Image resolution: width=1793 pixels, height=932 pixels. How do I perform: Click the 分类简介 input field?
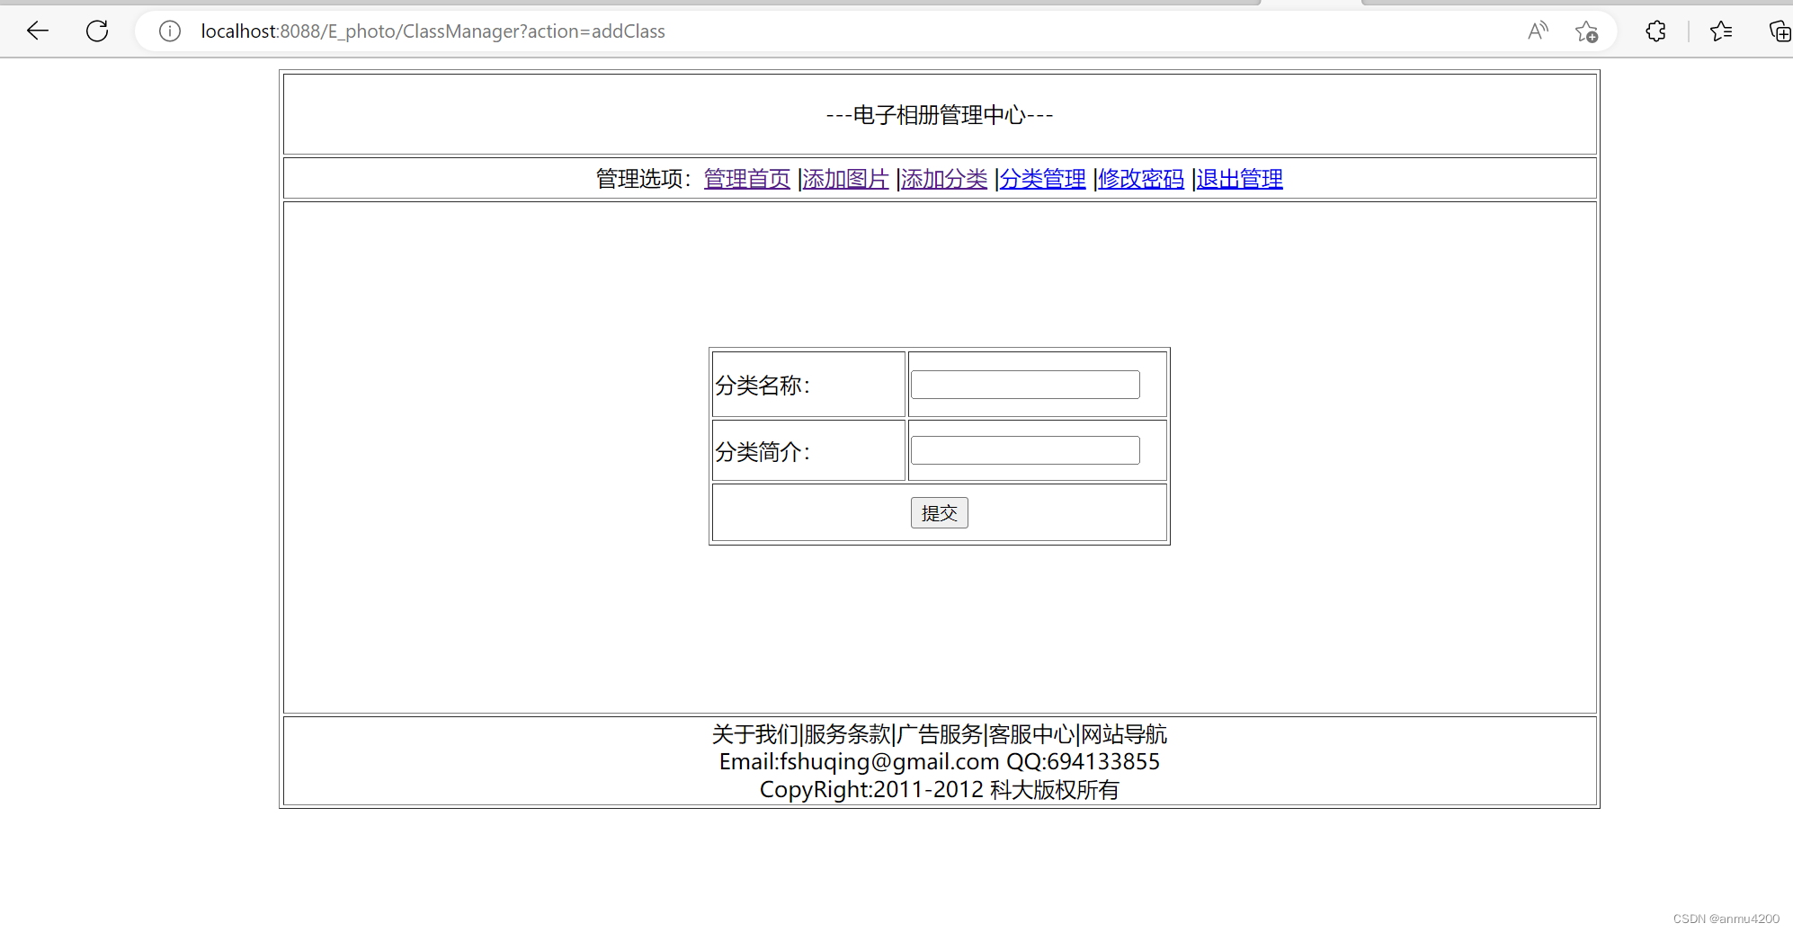[1024, 449]
